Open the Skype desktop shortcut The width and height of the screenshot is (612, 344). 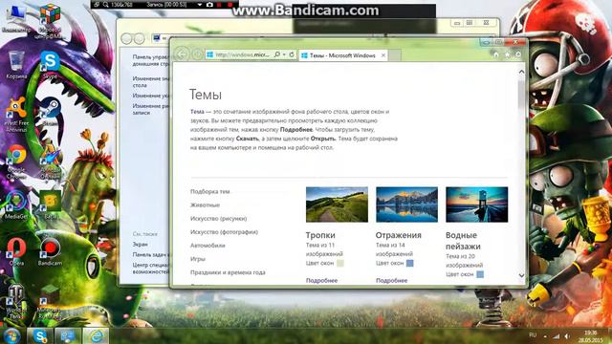point(50,65)
